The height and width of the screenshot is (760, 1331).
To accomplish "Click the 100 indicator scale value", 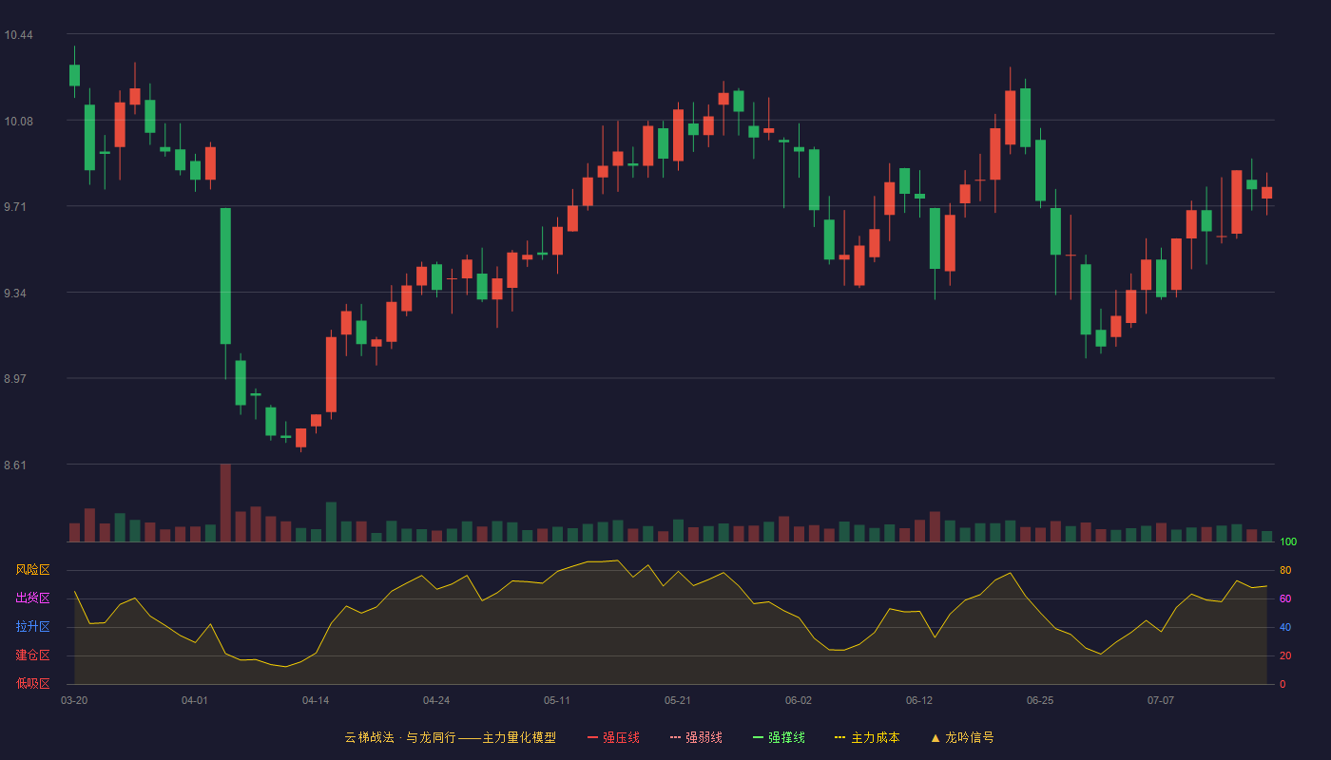I will click(x=1288, y=542).
